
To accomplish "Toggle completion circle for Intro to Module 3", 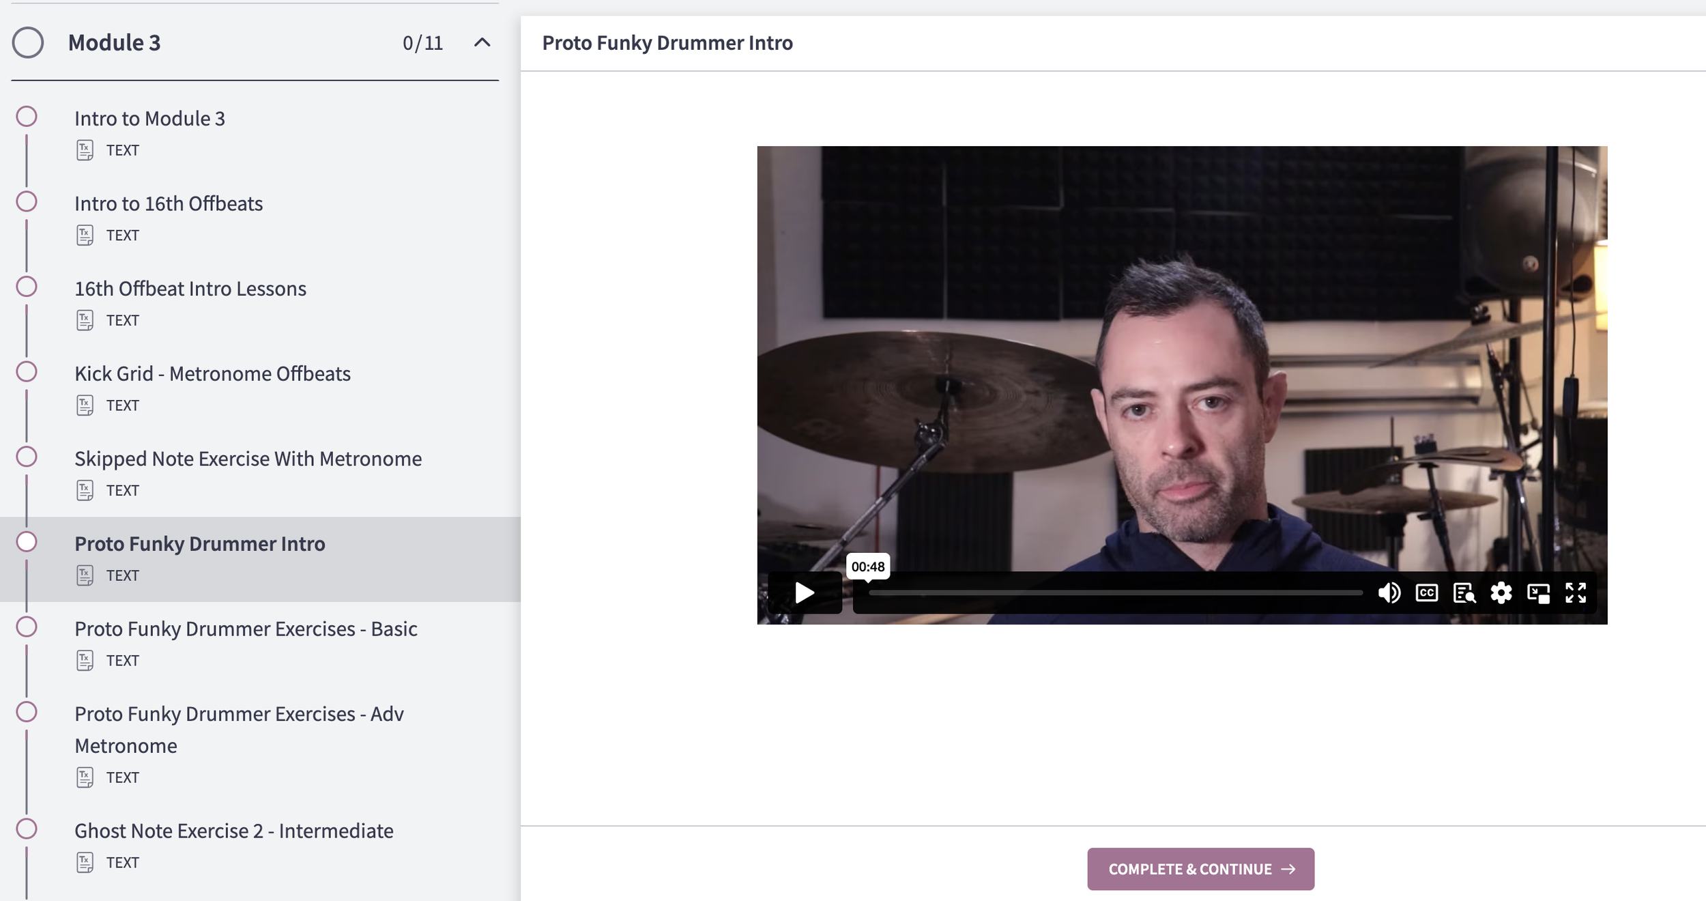I will 27,117.
